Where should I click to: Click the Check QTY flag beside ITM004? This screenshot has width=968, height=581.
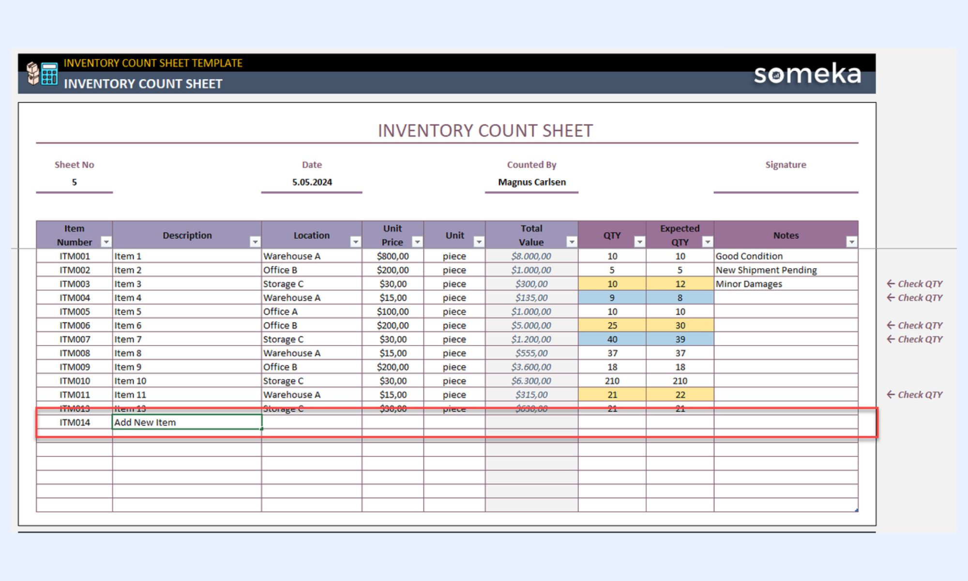tap(915, 298)
